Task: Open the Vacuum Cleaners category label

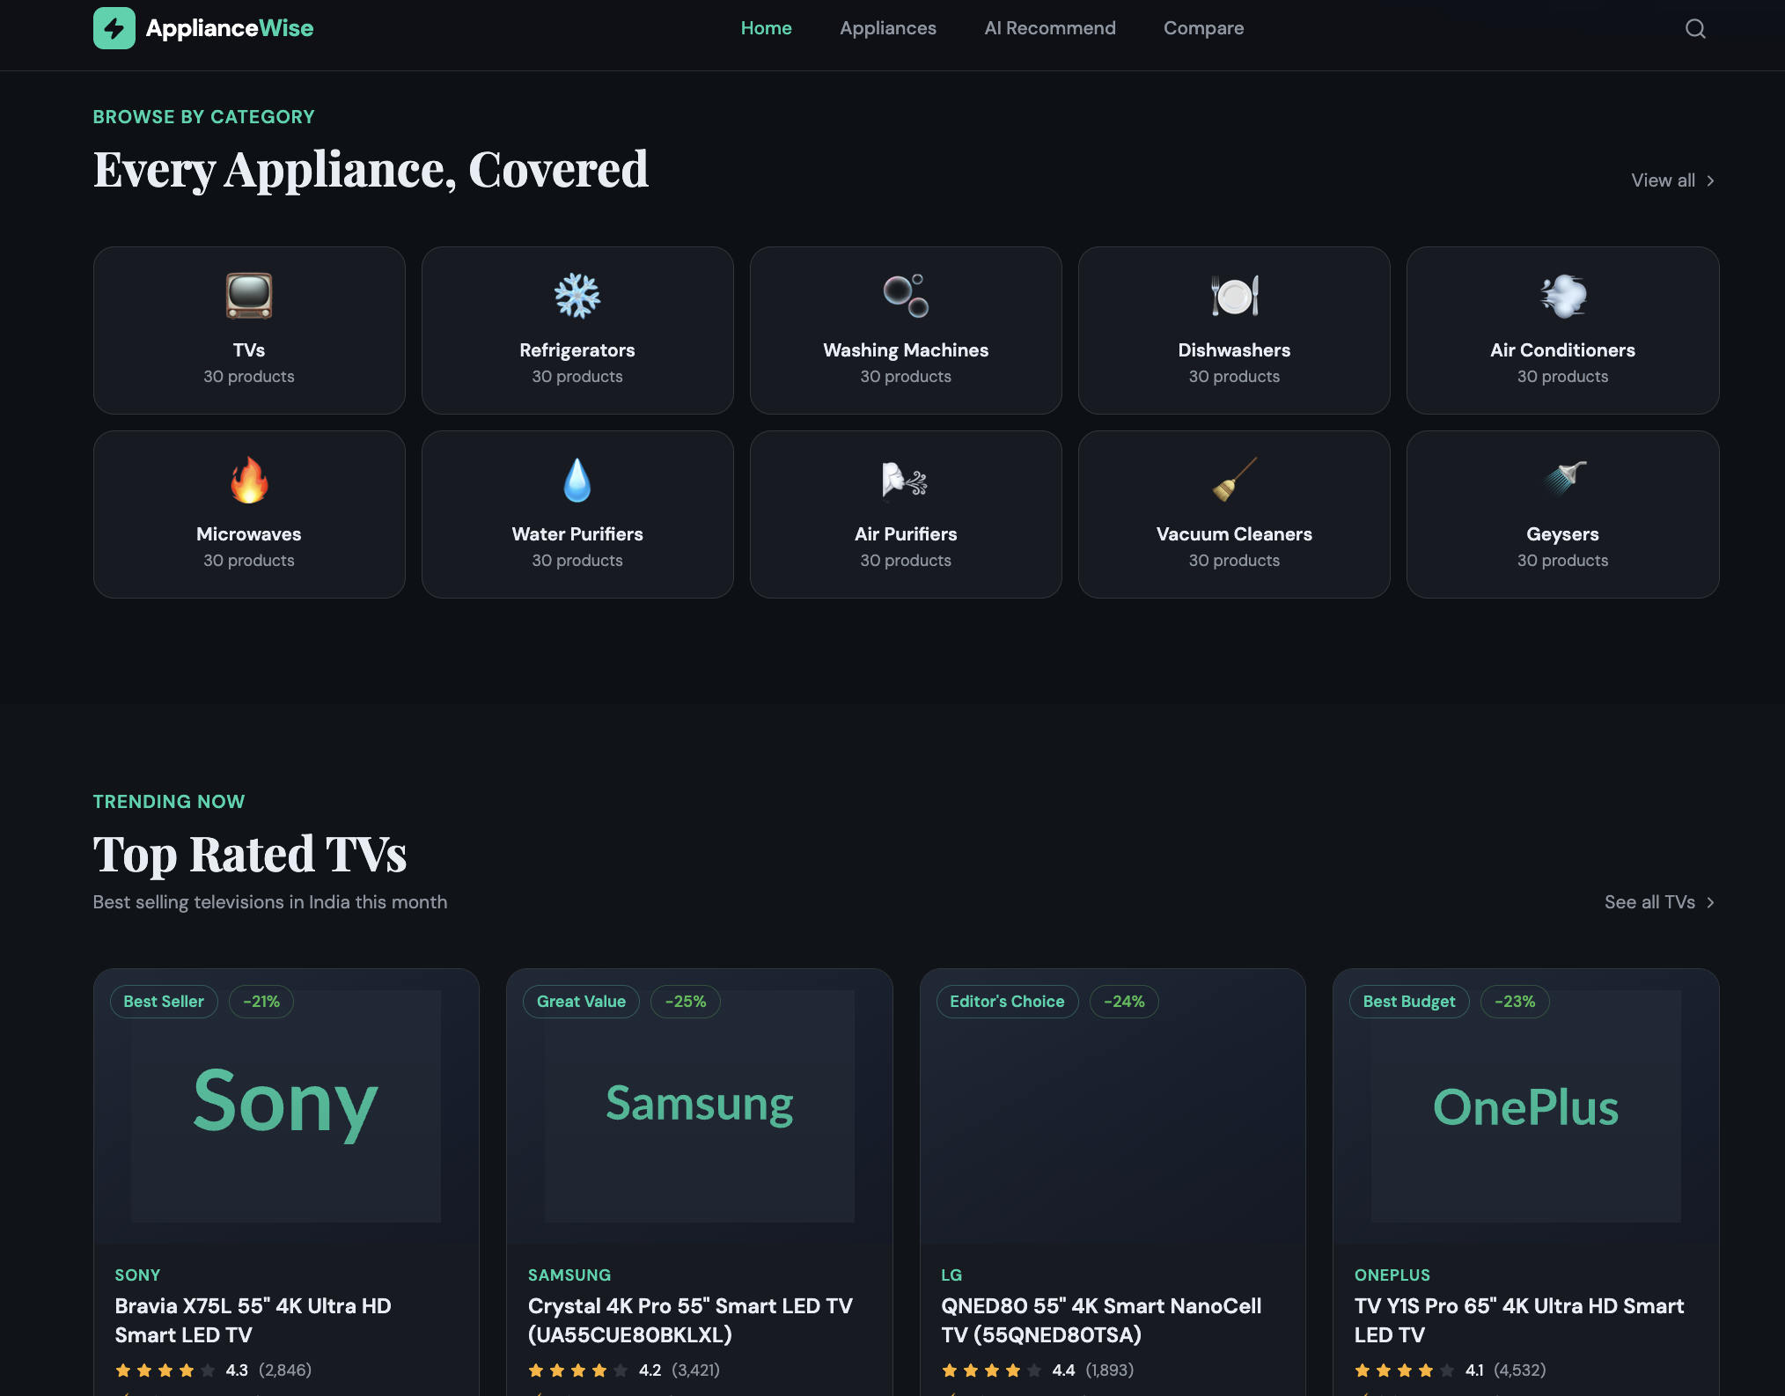Action: 1234,534
